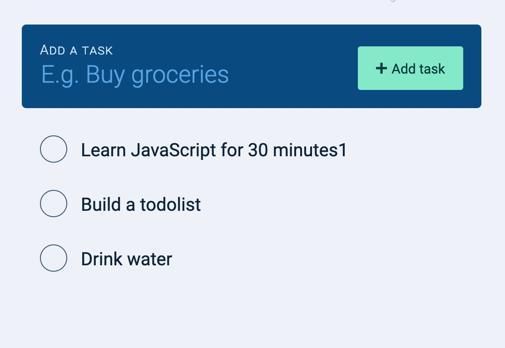The height and width of the screenshot is (348, 505).
Task: Click the word "JavaScript" in the first task
Action: coord(173,150)
